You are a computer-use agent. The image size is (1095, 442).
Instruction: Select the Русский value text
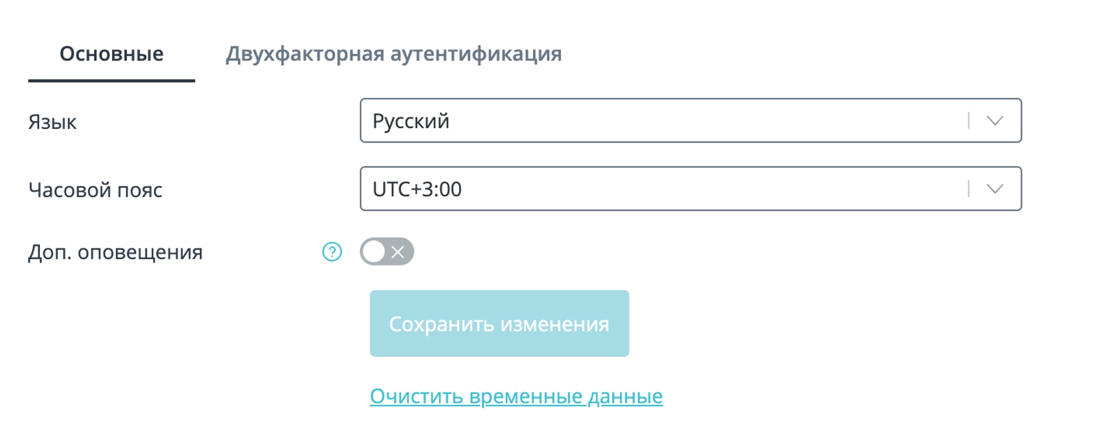pos(411,121)
